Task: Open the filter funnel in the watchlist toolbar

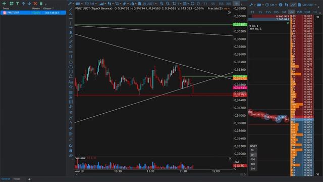Action: 18,4
